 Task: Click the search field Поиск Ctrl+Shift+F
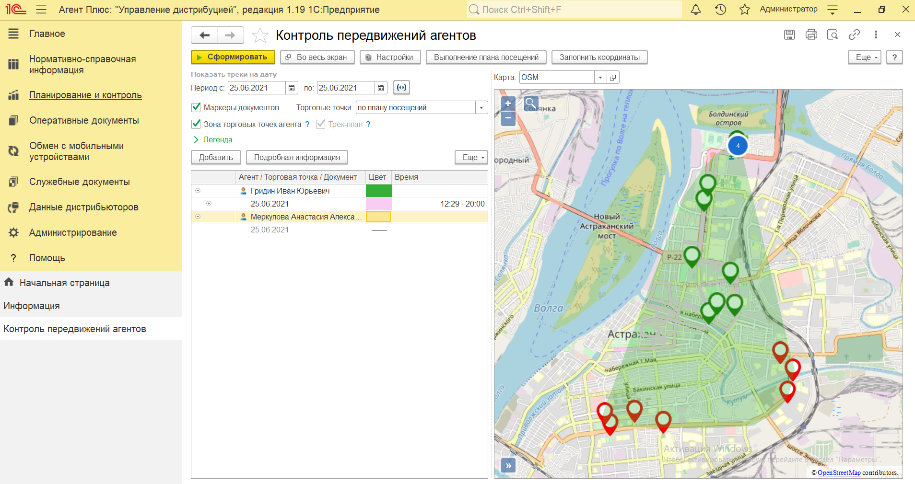click(x=574, y=9)
